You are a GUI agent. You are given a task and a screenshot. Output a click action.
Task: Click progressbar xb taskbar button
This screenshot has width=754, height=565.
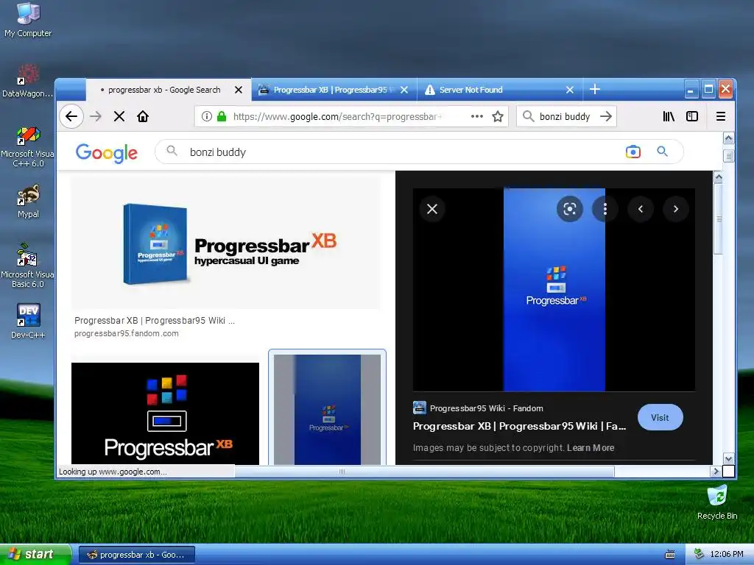click(x=136, y=555)
